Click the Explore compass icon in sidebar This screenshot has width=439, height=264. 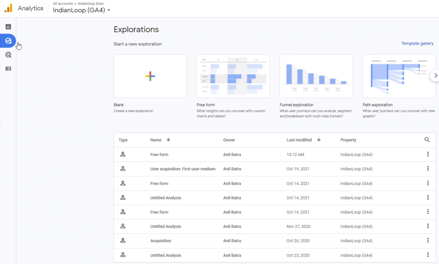8,41
